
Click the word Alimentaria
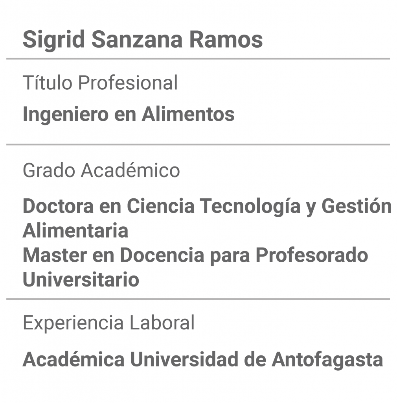(75, 231)
